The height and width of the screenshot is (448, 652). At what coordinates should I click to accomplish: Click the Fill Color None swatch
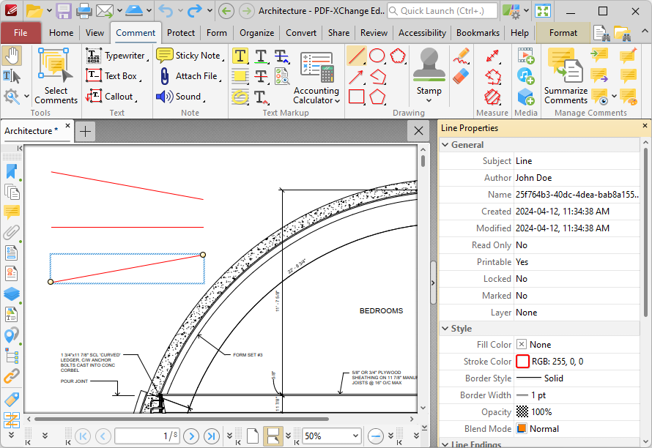pyautogui.click(x=522, y=344)
